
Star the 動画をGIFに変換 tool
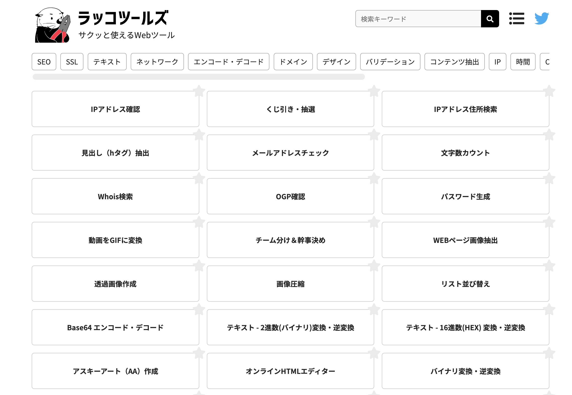click(199, 222)
